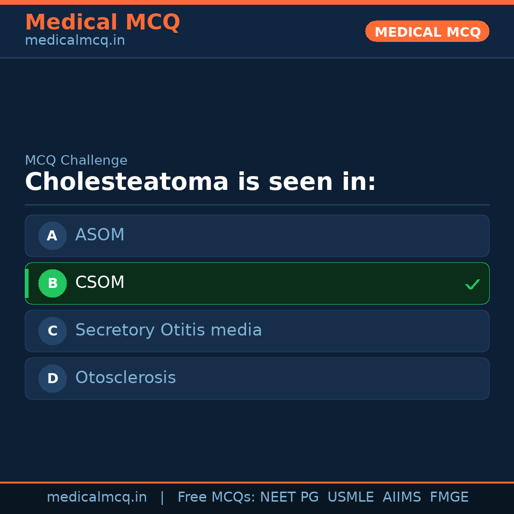Click the letter A option circle
Viewport: 514px width, 514px height.
pos(52,236)
